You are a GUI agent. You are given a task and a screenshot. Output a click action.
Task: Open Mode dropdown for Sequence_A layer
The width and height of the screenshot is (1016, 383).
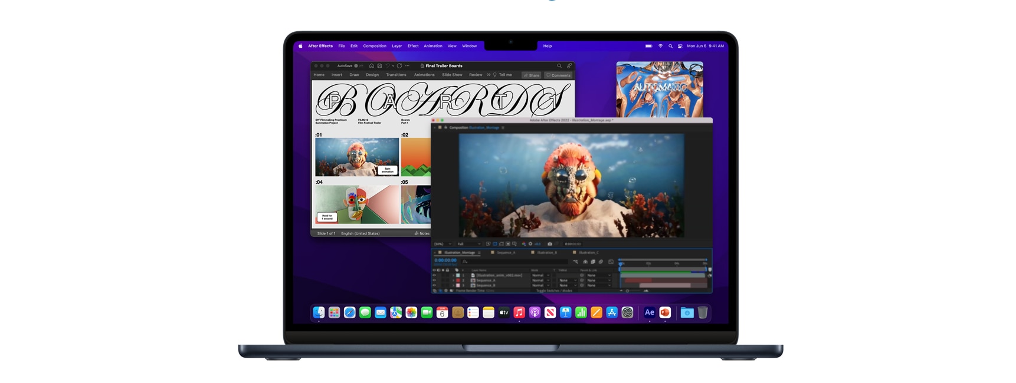pos(540,280)
